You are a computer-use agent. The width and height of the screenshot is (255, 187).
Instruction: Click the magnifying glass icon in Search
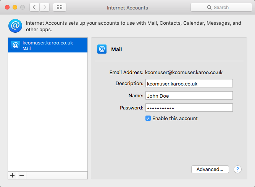pyautogui.click(x=209, y=8)
